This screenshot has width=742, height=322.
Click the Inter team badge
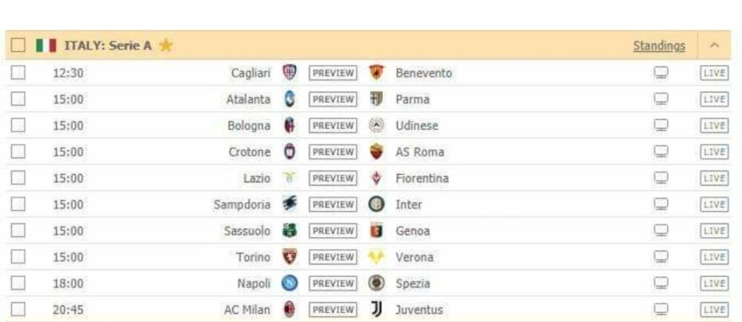tap(376, 204)
